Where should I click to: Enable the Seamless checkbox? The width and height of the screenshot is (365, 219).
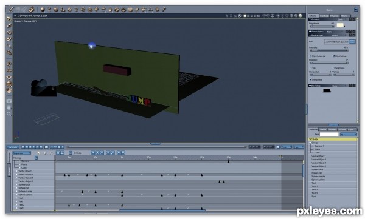coord(334,68)
